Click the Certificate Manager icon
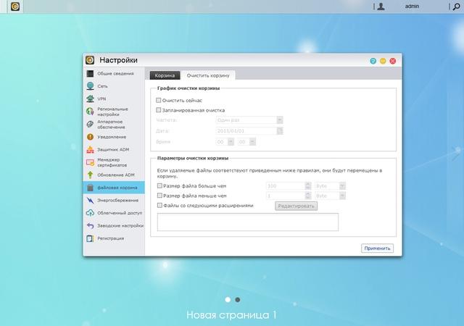Screen dimensions: 464x326 [90, 162]
